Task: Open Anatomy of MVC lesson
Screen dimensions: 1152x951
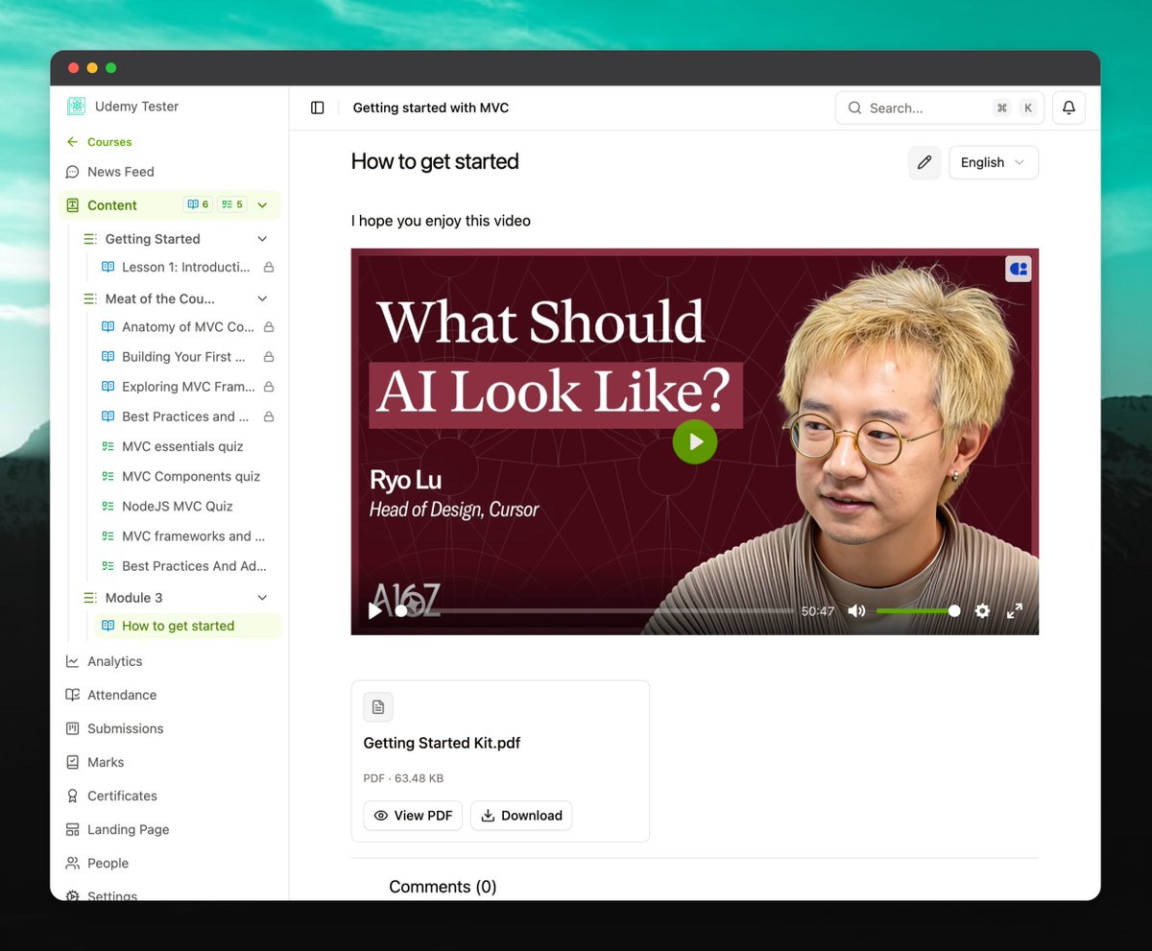Action: pyautogui.click(x=187, y=326)
